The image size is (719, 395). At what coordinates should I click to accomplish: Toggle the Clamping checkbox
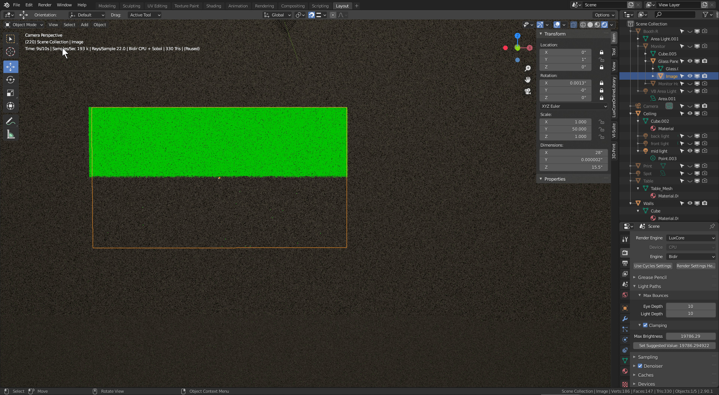pos(645,325)
